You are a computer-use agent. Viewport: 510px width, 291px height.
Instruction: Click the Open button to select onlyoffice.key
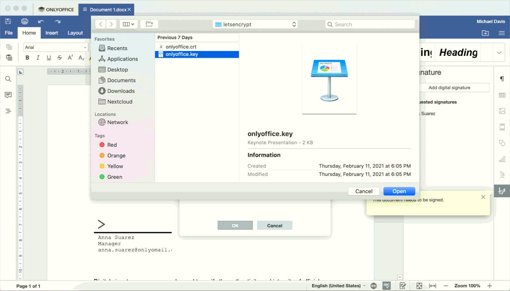tap(399, 191)
